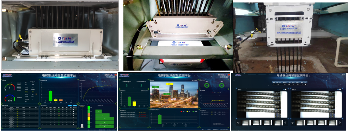Click the first blue button above the rope data table
This screenshot has width=348, height=132.
click(x=70, y=106)
